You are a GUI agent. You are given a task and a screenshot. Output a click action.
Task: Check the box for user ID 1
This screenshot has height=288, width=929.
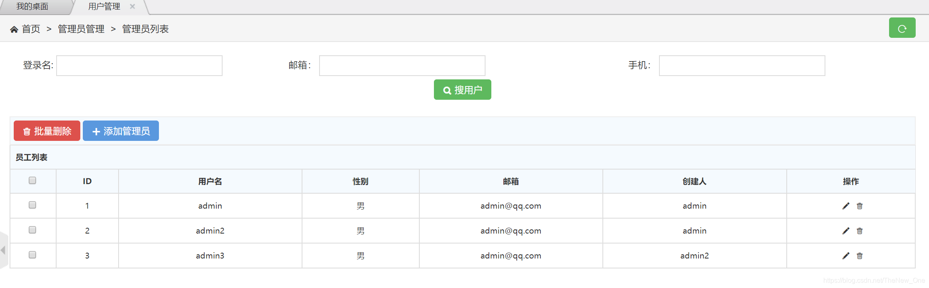point(32,205)
